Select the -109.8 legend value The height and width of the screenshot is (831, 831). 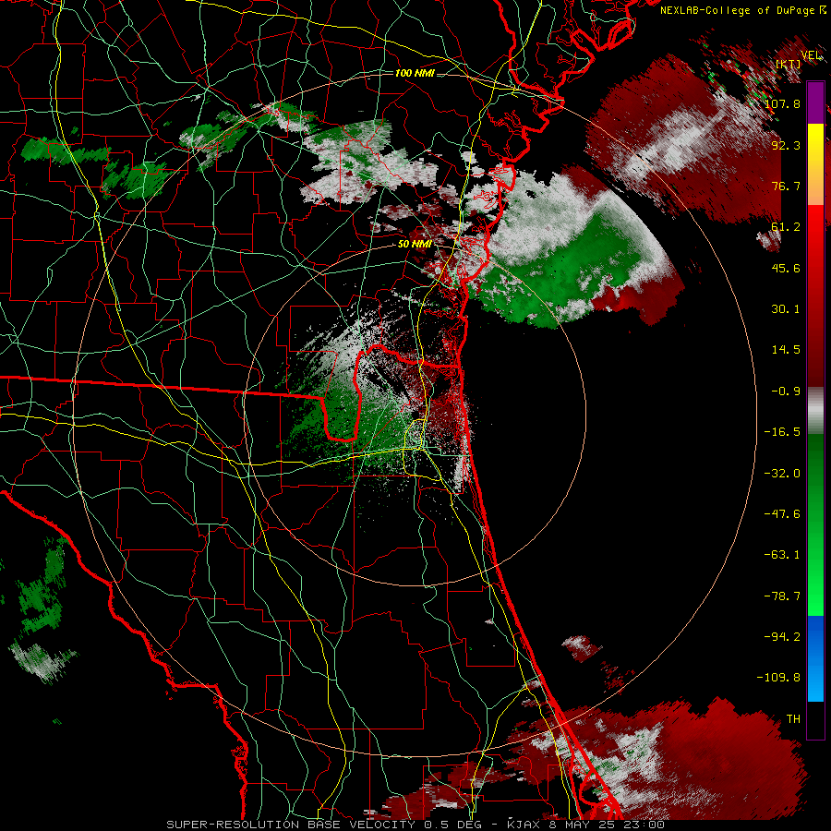(x=779, y=678)
